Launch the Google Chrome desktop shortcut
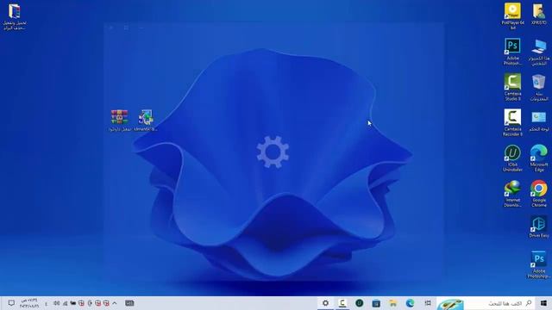 [x=538, y=193]
